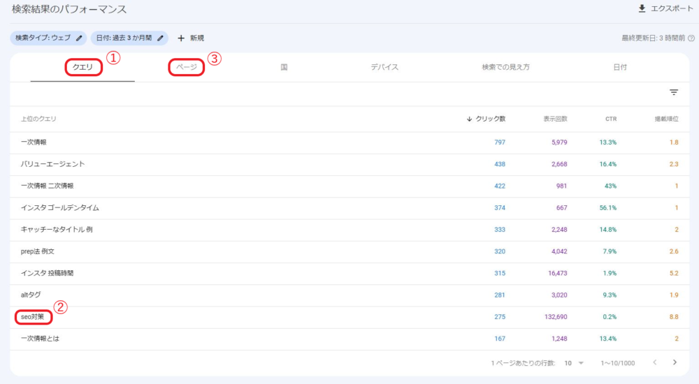Edit the search type Web filter chip
Screen dimensions: 699x384
tap(79, 38)
